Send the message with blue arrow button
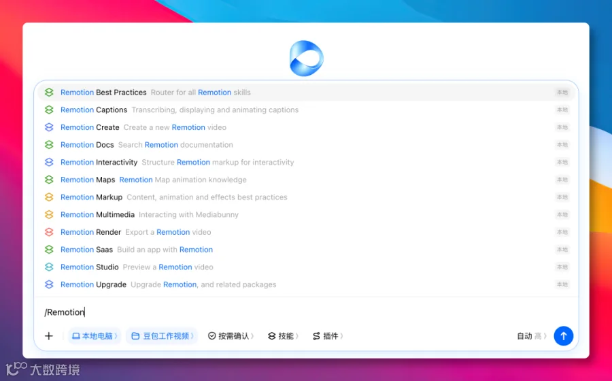This screenshot has width=612, height=381. coord(563,336)
